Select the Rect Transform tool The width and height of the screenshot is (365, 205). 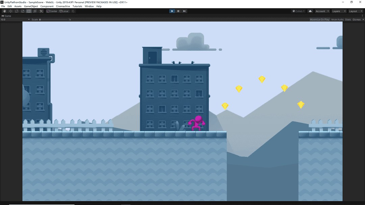29,11
